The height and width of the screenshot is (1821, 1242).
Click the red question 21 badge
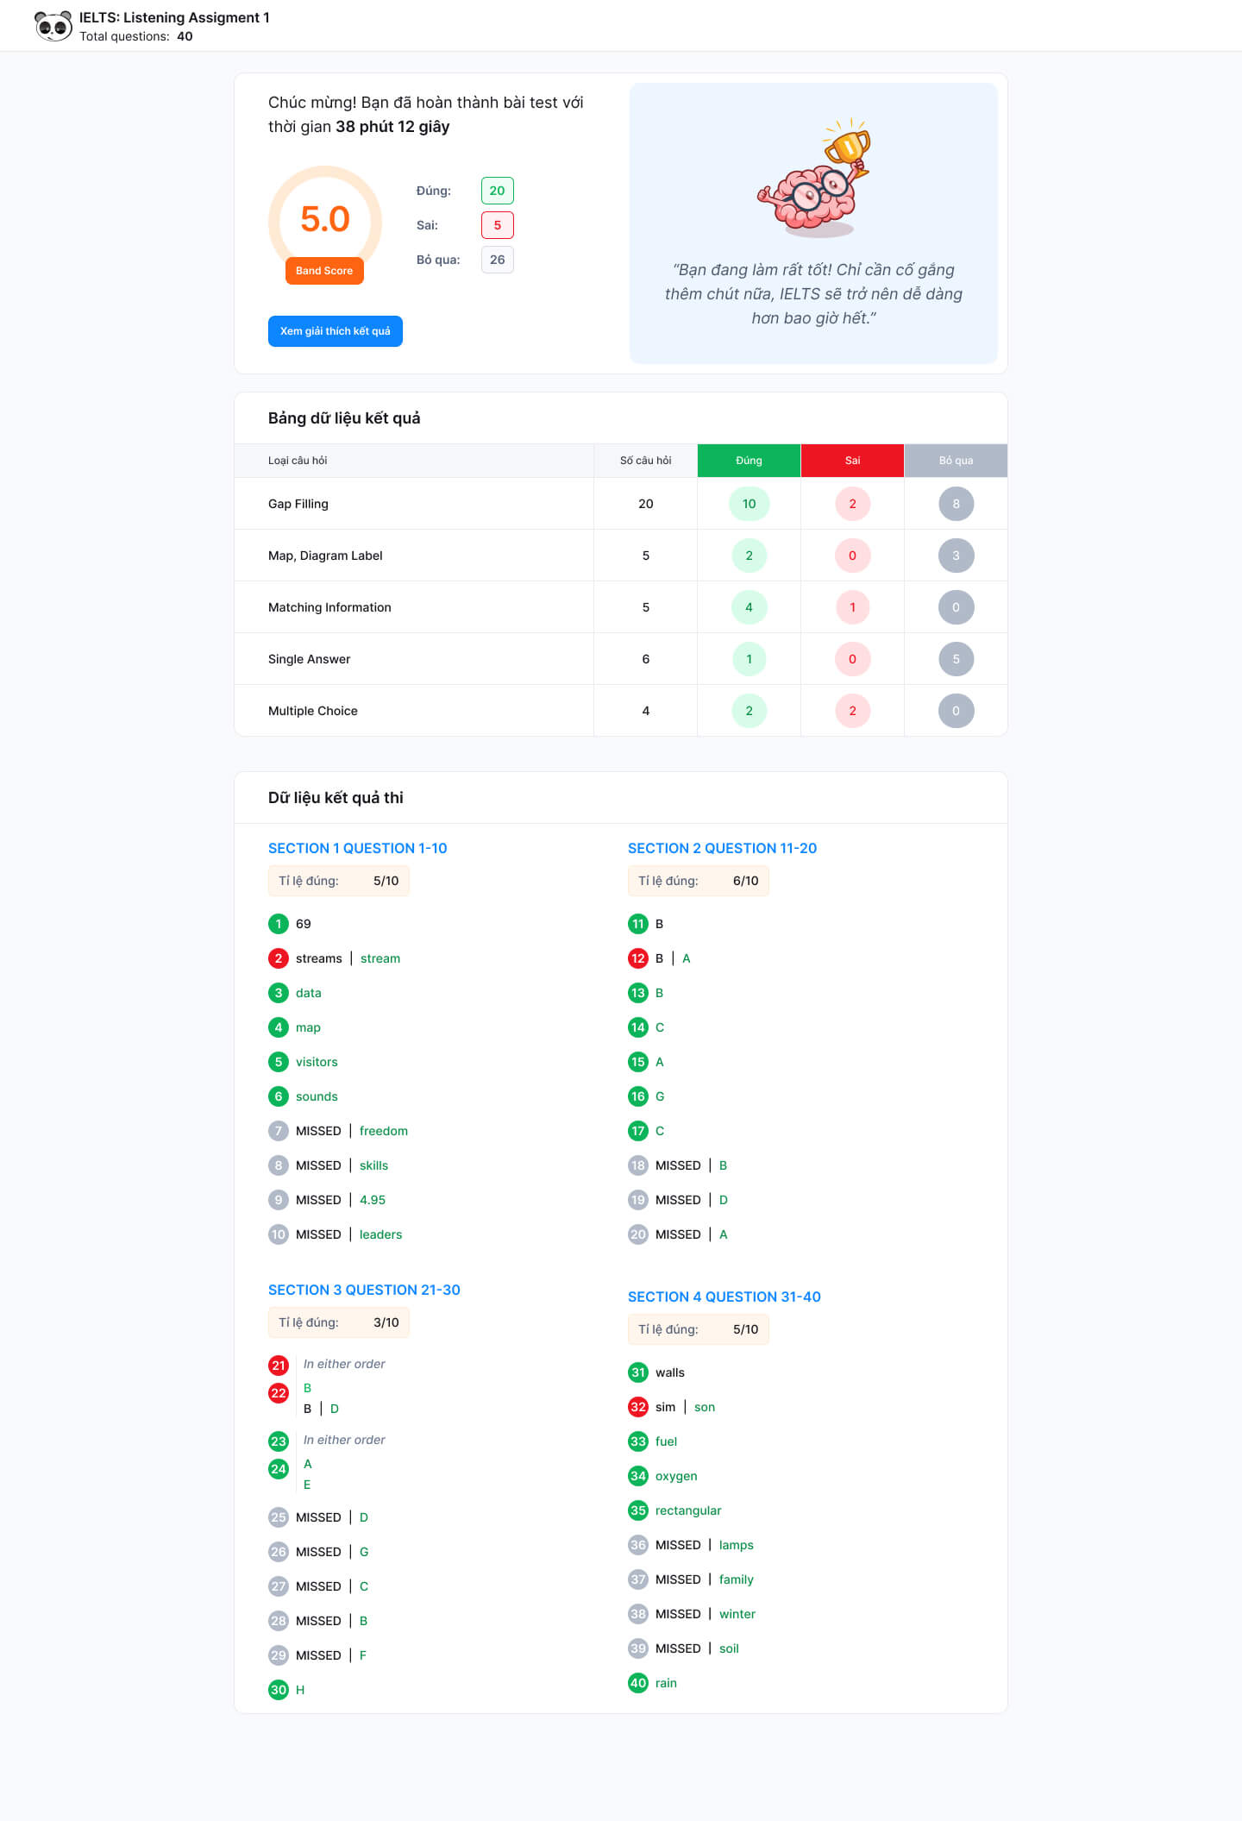pos(278,1366)
